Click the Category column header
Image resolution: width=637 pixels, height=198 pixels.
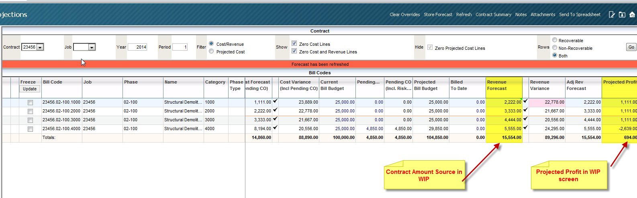tap(216, 87)
